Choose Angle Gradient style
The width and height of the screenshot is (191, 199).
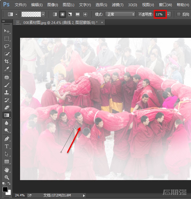70,14
